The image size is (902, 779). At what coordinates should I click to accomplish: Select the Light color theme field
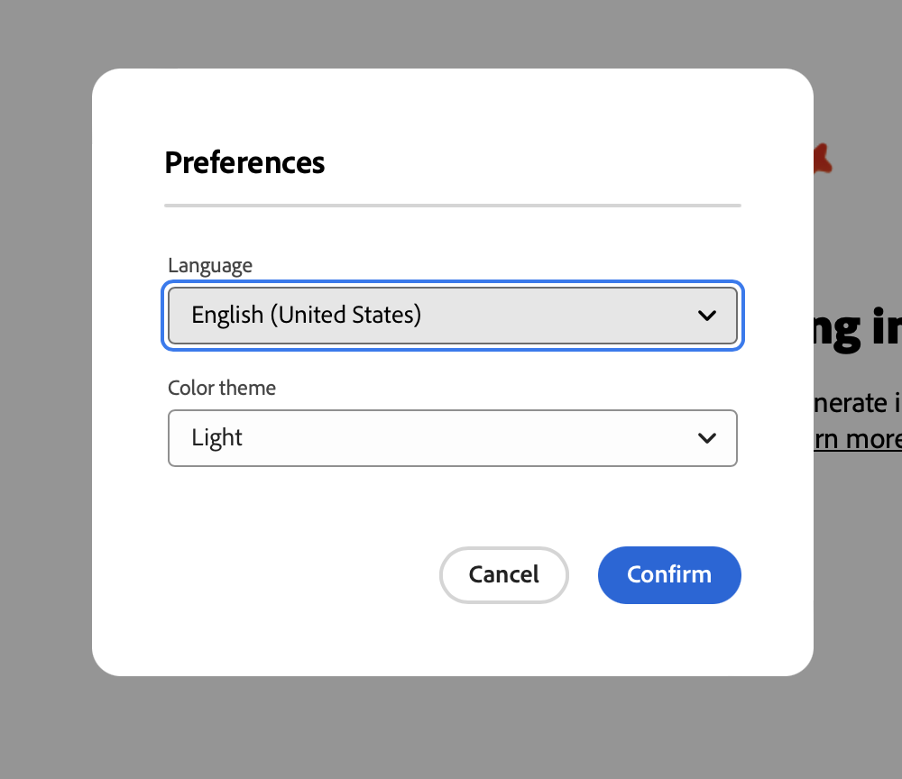(x=451, y=438)
